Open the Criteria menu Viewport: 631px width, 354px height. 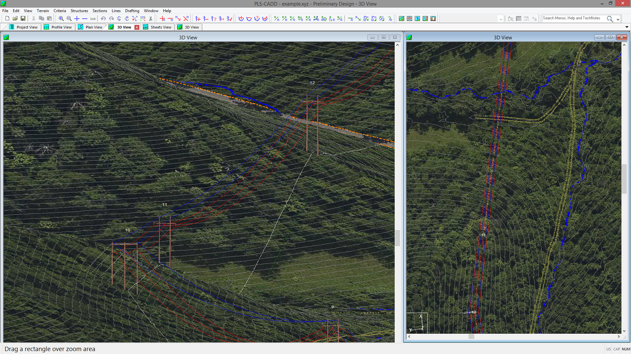pos(60,11)
